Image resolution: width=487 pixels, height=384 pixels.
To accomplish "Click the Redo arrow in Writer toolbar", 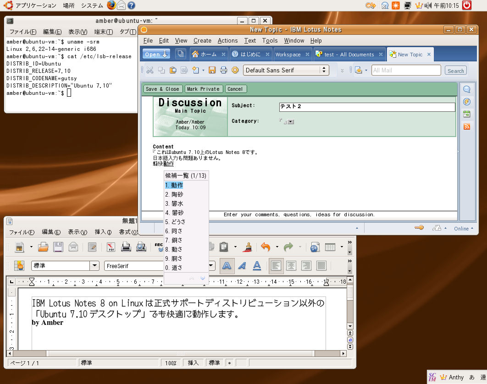I will click(288, 247).
